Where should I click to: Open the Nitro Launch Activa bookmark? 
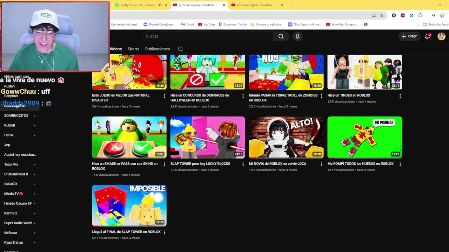pos(305,24)
